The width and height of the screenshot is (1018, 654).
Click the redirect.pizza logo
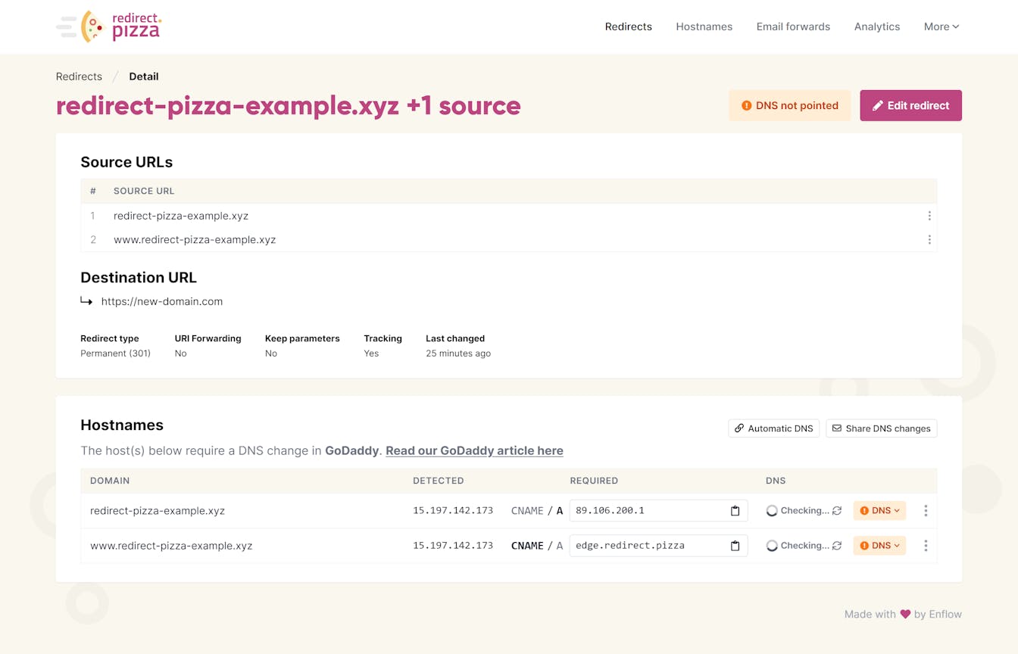[110, 26]
